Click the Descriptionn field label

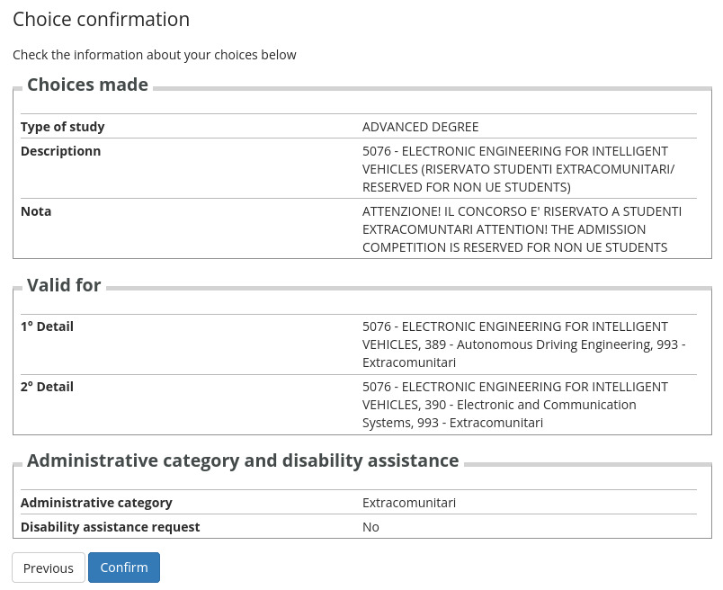pos(60,151)
